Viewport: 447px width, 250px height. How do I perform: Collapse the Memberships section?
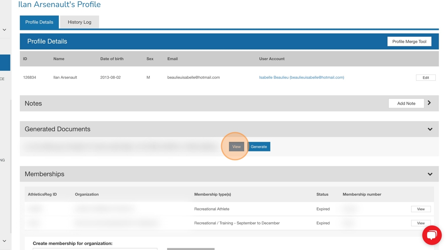tap(430, 174)
